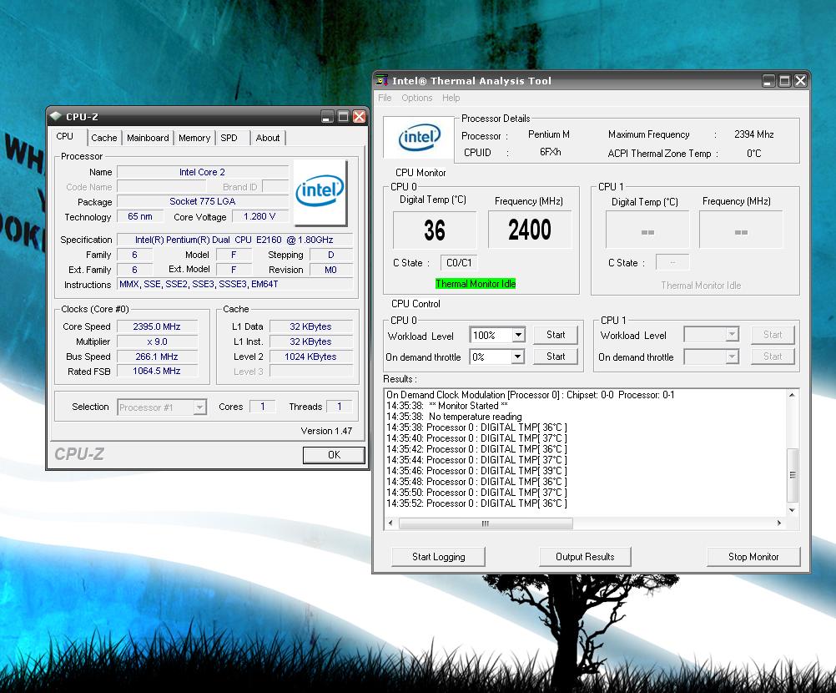This screenshot has width=836, height=693.
Task: Click the green Thermal Monitor Idle status
Action: point(476,284)
